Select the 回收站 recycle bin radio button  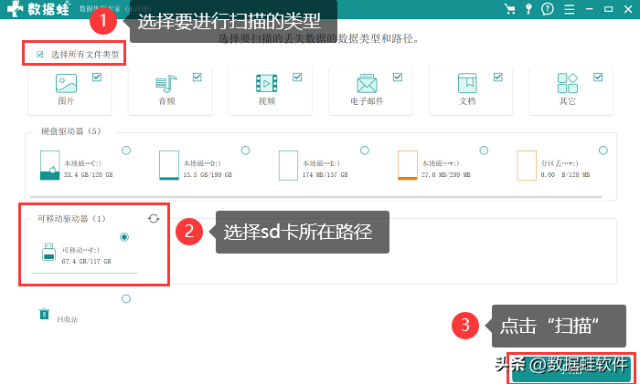[126, 299]
